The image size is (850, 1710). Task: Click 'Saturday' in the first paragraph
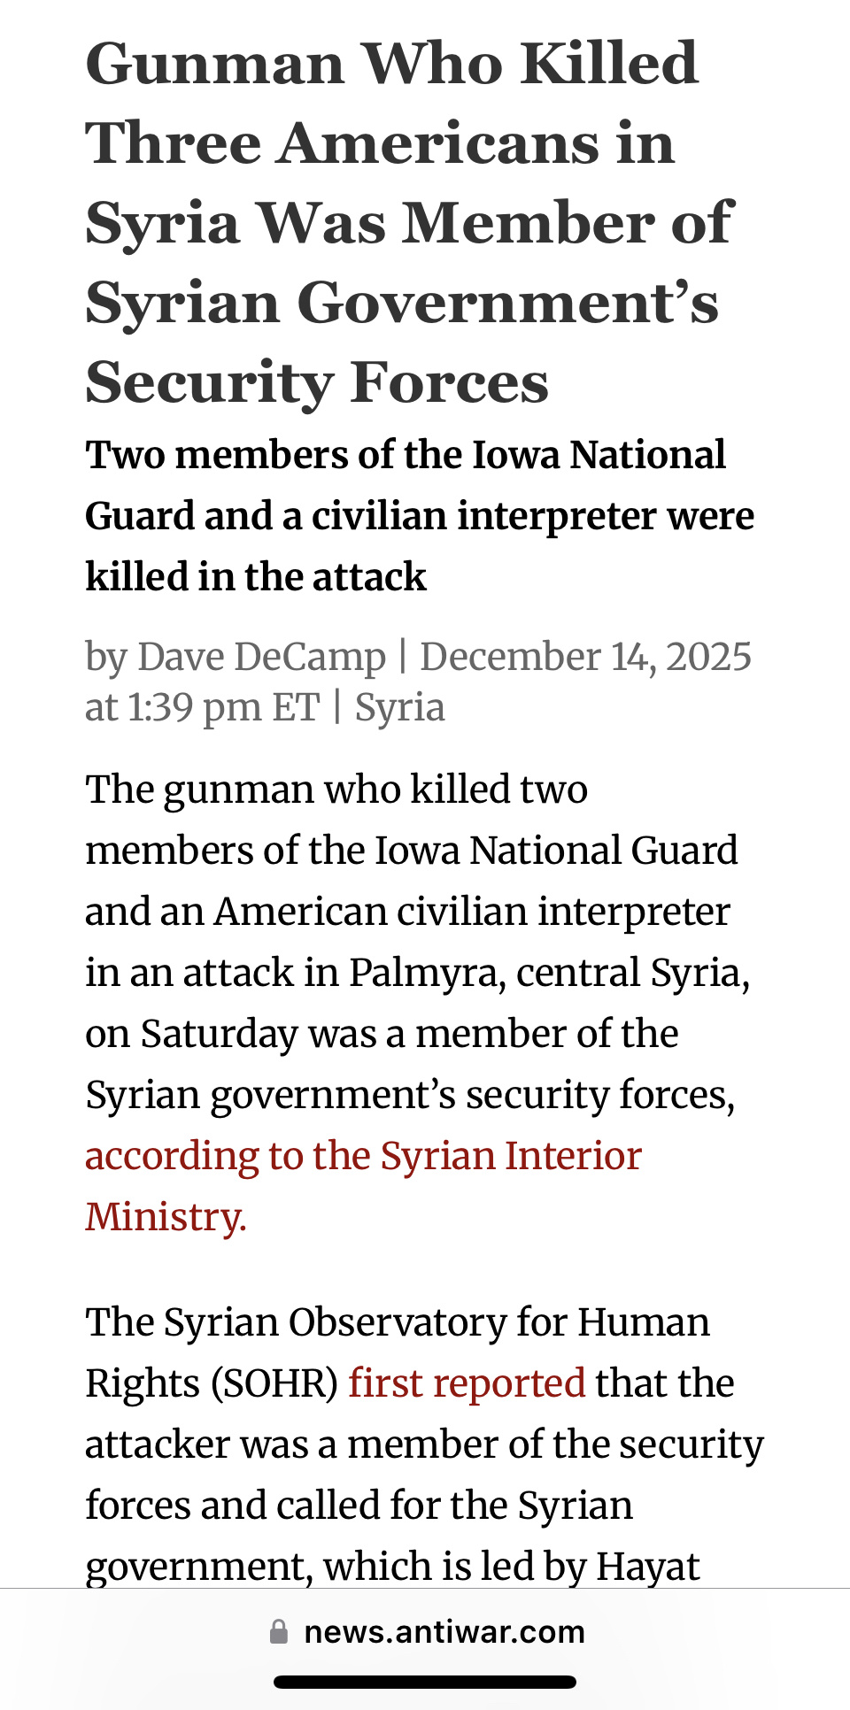pos(219,1034)
